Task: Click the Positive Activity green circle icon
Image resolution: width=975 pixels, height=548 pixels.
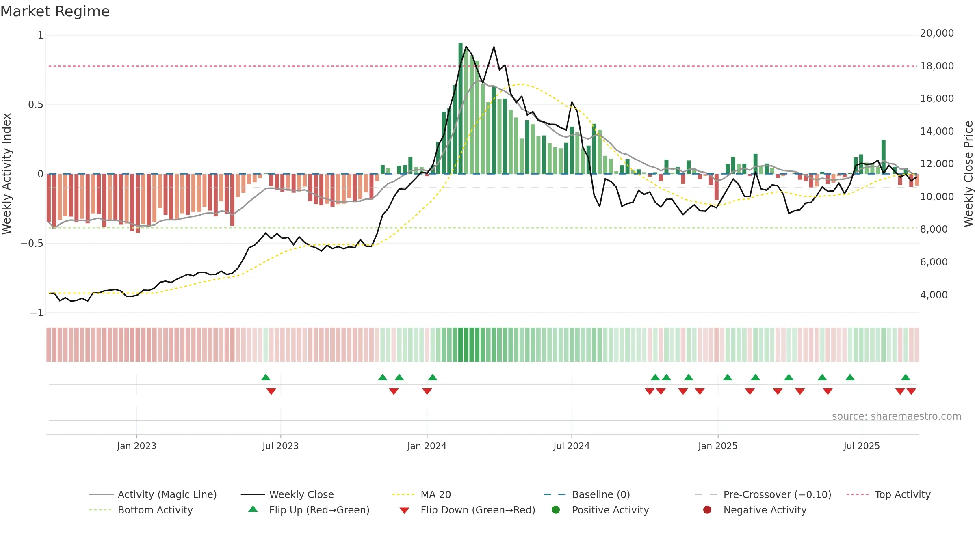Action: pos(556,510)
